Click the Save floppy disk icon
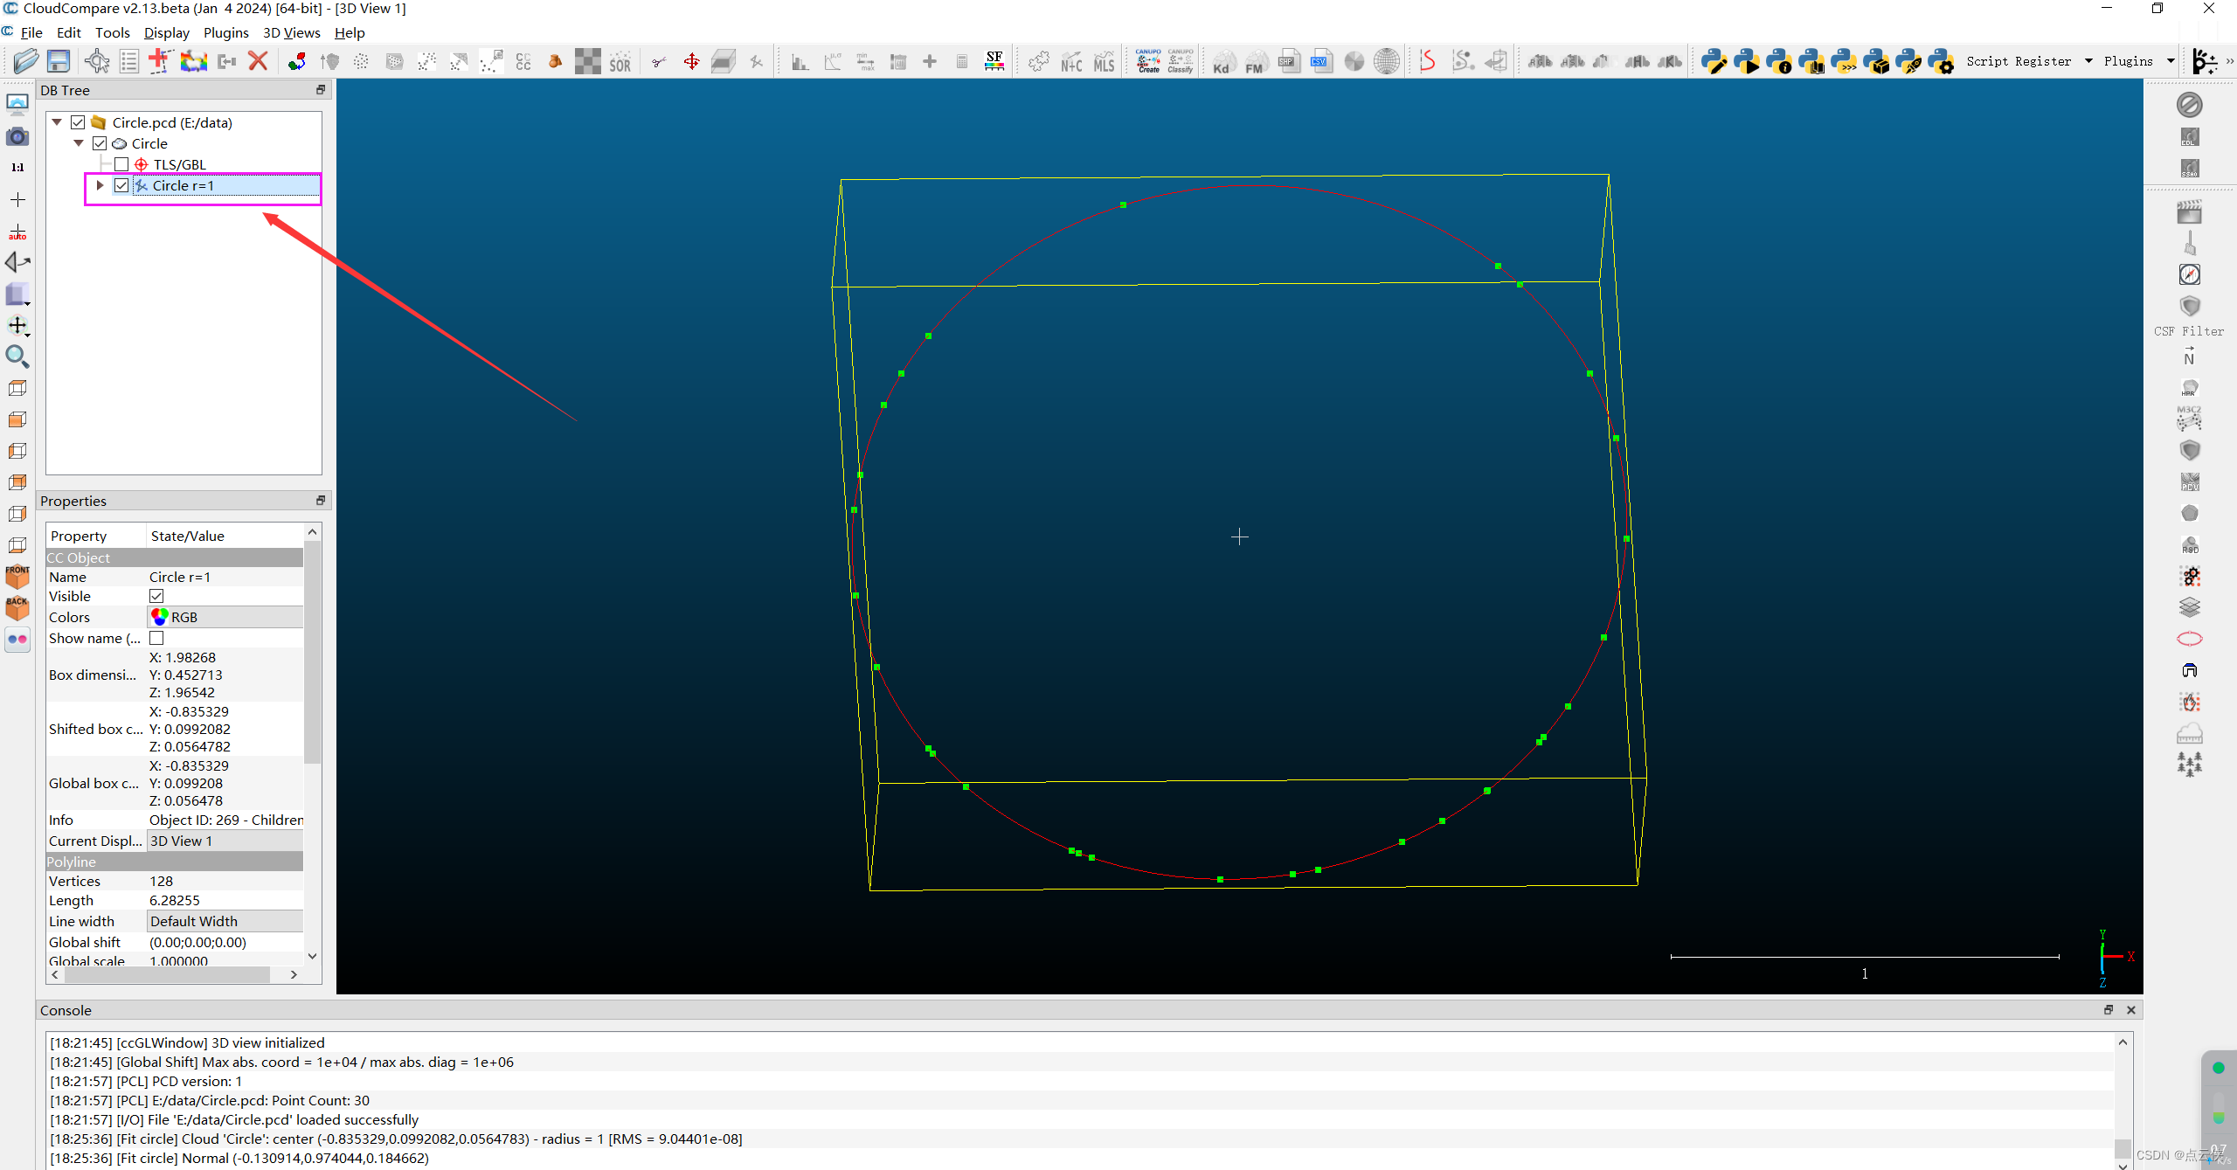The width and height of the screenshot is (2237, 1170). pos(59,61)
